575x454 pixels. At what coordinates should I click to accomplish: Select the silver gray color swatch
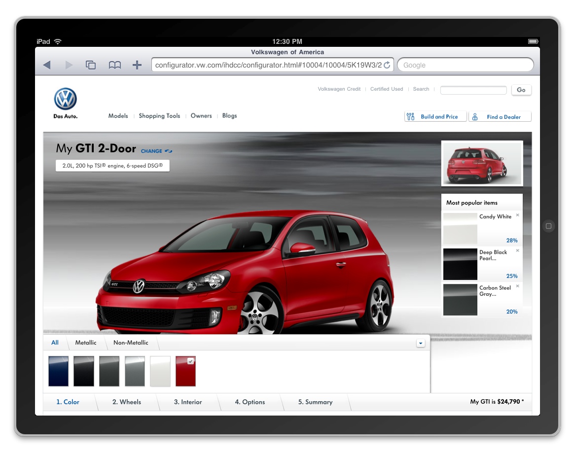point(135,371)
